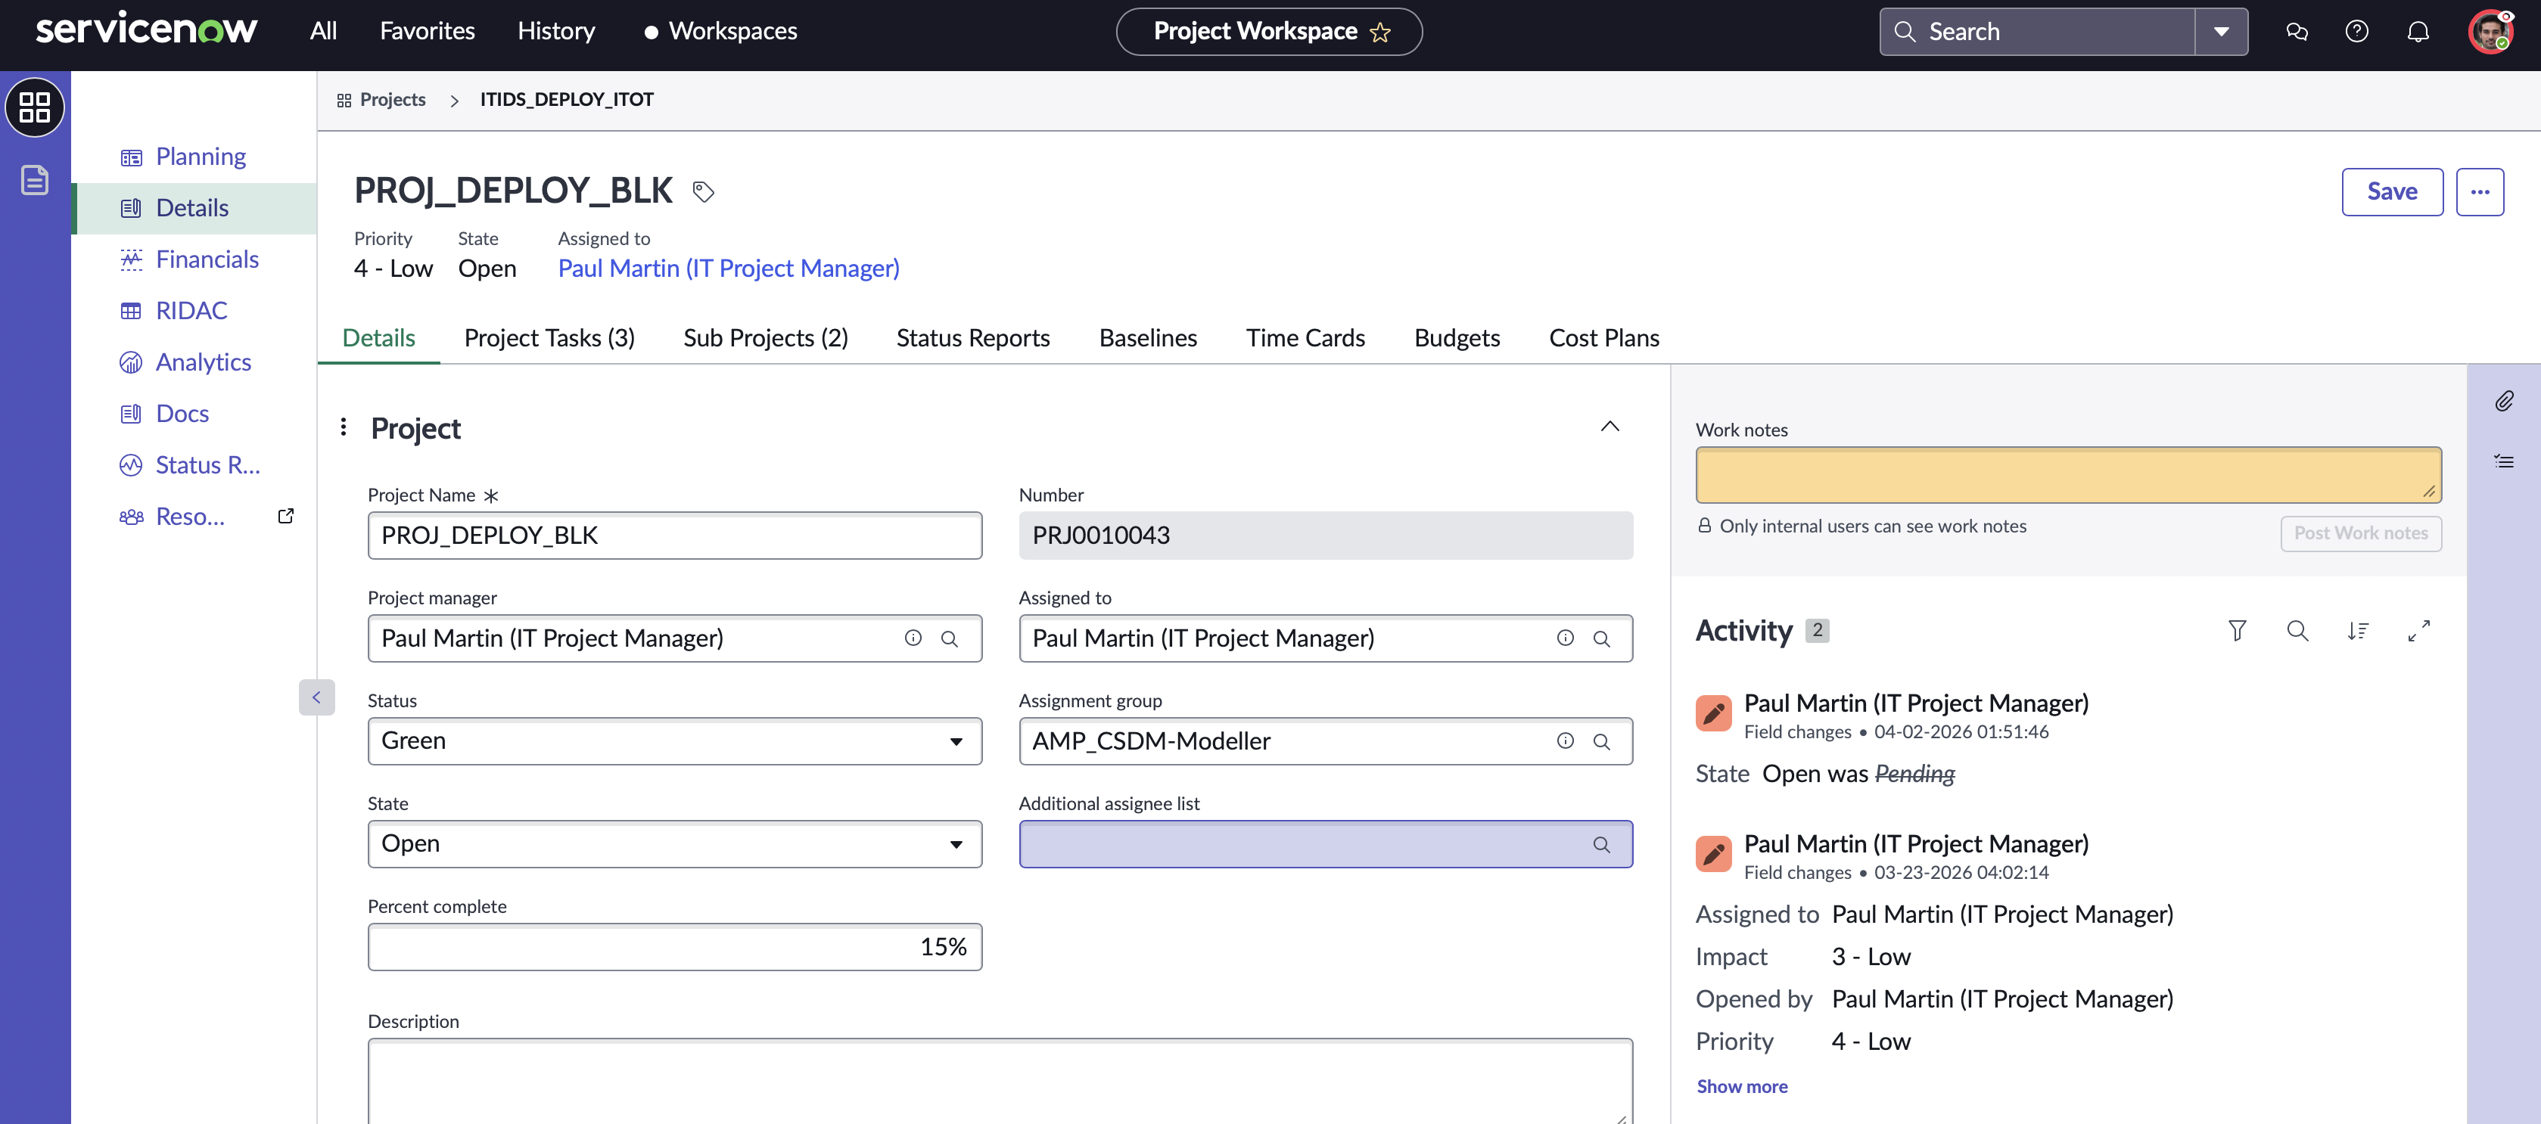Screen dimensions: 2541x1124
Task: Show info for Project manager field
Action: (x=913, y=638)
